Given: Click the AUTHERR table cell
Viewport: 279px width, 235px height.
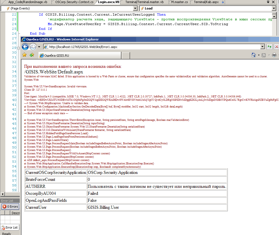Looking at the screenshot, I should click(56, 186).
